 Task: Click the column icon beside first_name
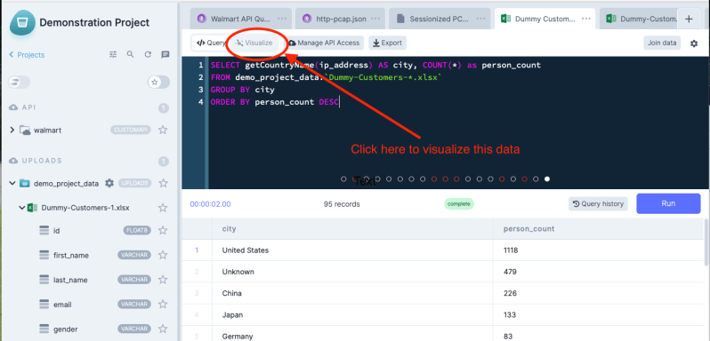44,255
